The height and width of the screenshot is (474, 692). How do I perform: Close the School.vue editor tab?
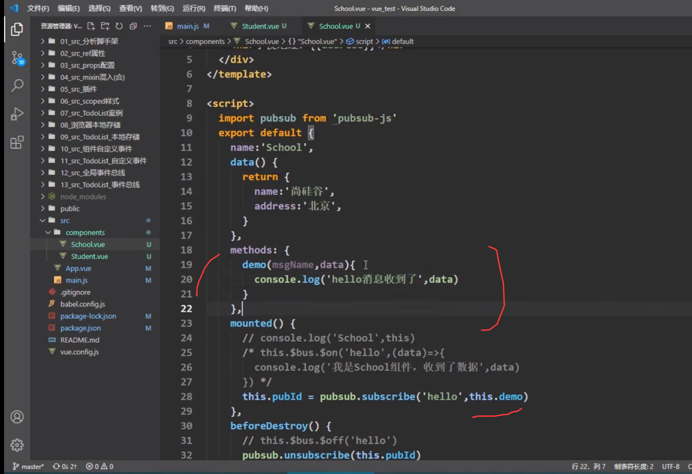[x=368, y=26]
